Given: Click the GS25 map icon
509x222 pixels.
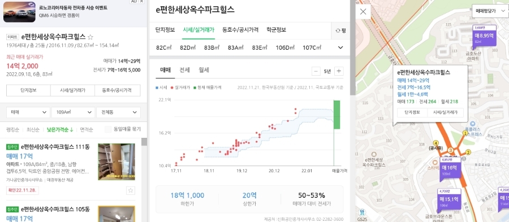Looking at the screenshot, I should 363,212.
